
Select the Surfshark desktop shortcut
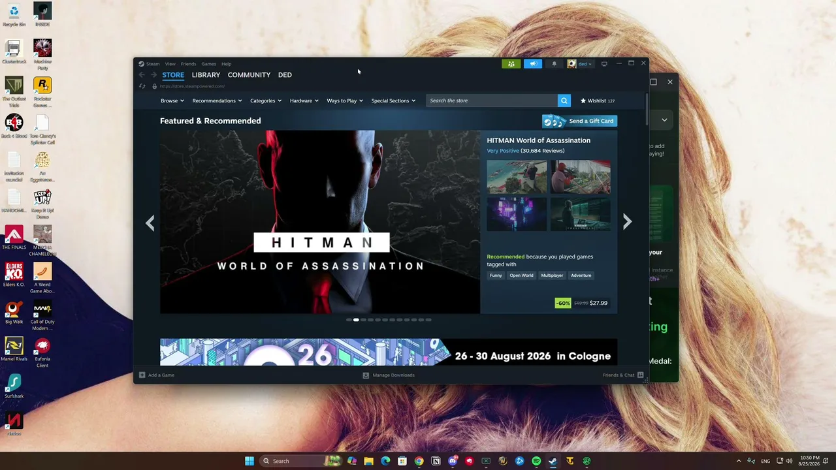pos(14,386)
